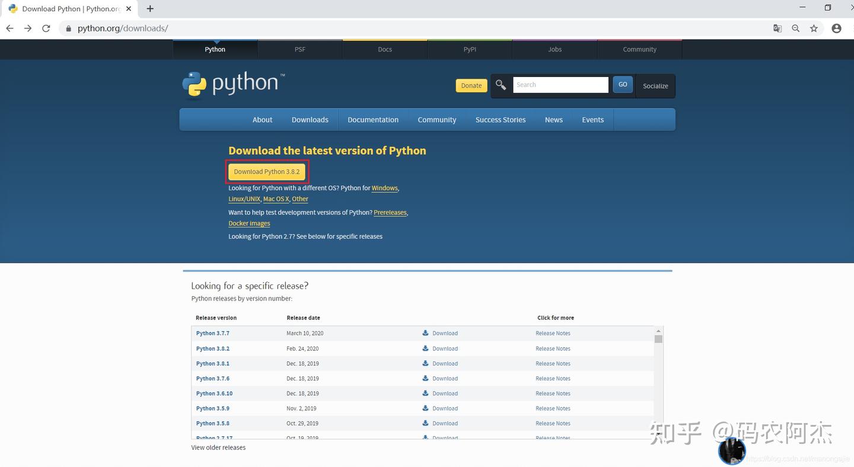Click the Python logo
Viewport: 854px width, 467px height.
pyautogui.click(x=232, y=84)
